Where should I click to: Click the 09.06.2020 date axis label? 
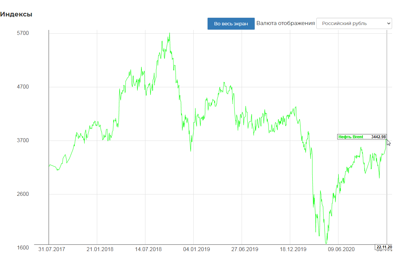[x=341, y=249]
